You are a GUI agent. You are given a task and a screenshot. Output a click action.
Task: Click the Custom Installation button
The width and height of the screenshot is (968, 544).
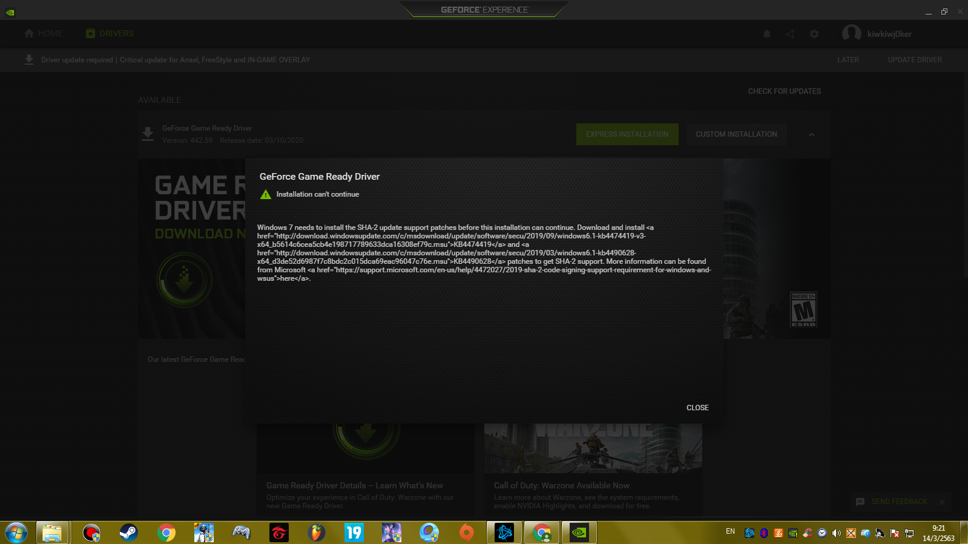736,134
